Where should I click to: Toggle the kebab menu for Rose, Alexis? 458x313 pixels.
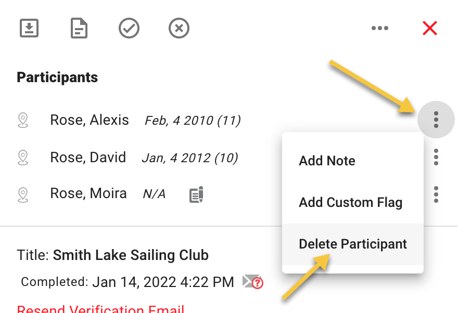pos(436,120)
